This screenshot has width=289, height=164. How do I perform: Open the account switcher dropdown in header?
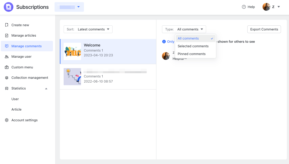(x=69, y=7)
